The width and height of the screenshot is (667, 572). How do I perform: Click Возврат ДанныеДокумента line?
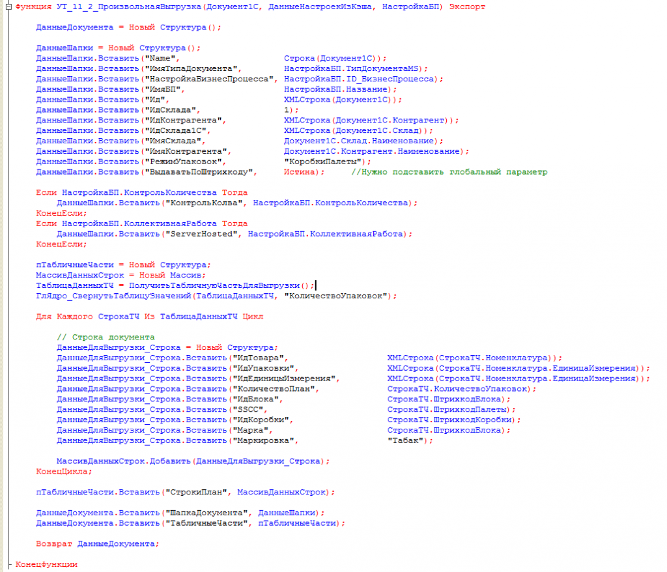click(98, 544)
